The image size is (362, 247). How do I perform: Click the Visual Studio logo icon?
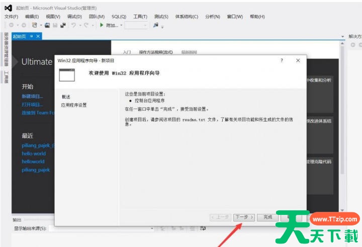9,8
